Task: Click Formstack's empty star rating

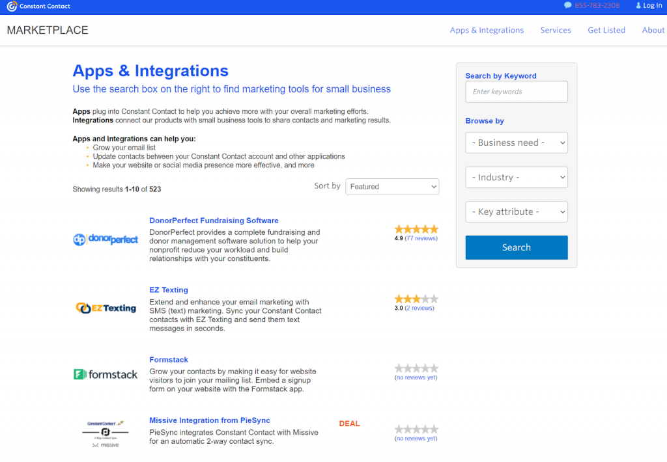Action: pos(416,368)
